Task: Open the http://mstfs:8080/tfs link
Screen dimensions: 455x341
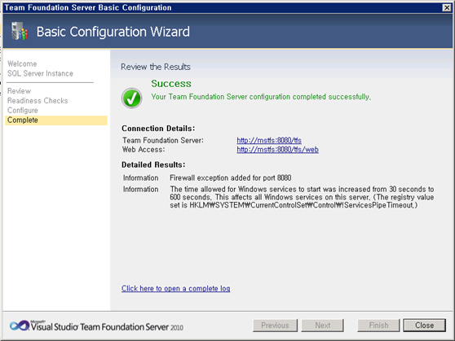Action: pos(269,141)
